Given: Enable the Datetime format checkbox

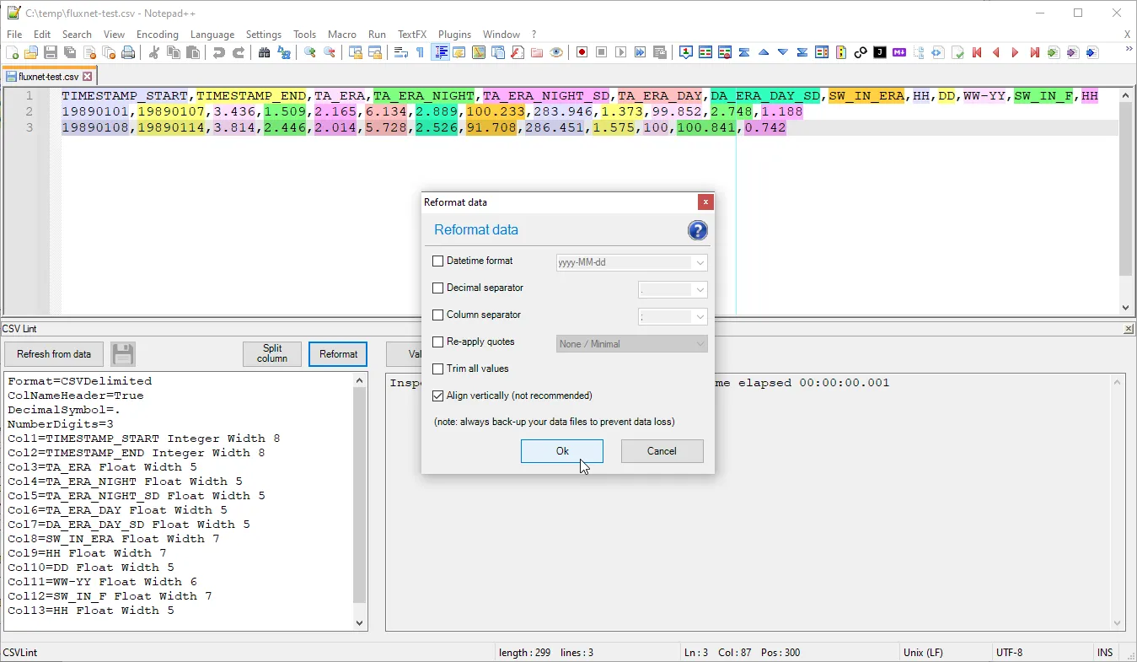Looking at the screenshot, I should [x=437, y=261].
